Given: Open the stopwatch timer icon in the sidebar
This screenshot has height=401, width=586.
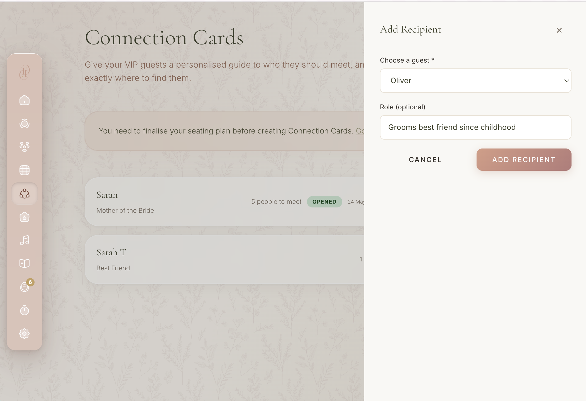Looking at the screenshot, I should pos(25,310).
